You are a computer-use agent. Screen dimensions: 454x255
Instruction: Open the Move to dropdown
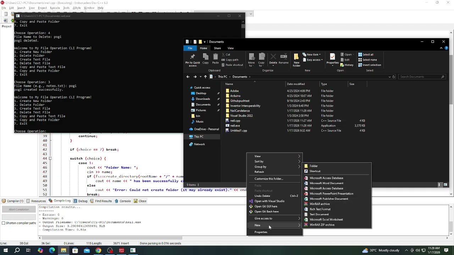click(x=251, y=60)
